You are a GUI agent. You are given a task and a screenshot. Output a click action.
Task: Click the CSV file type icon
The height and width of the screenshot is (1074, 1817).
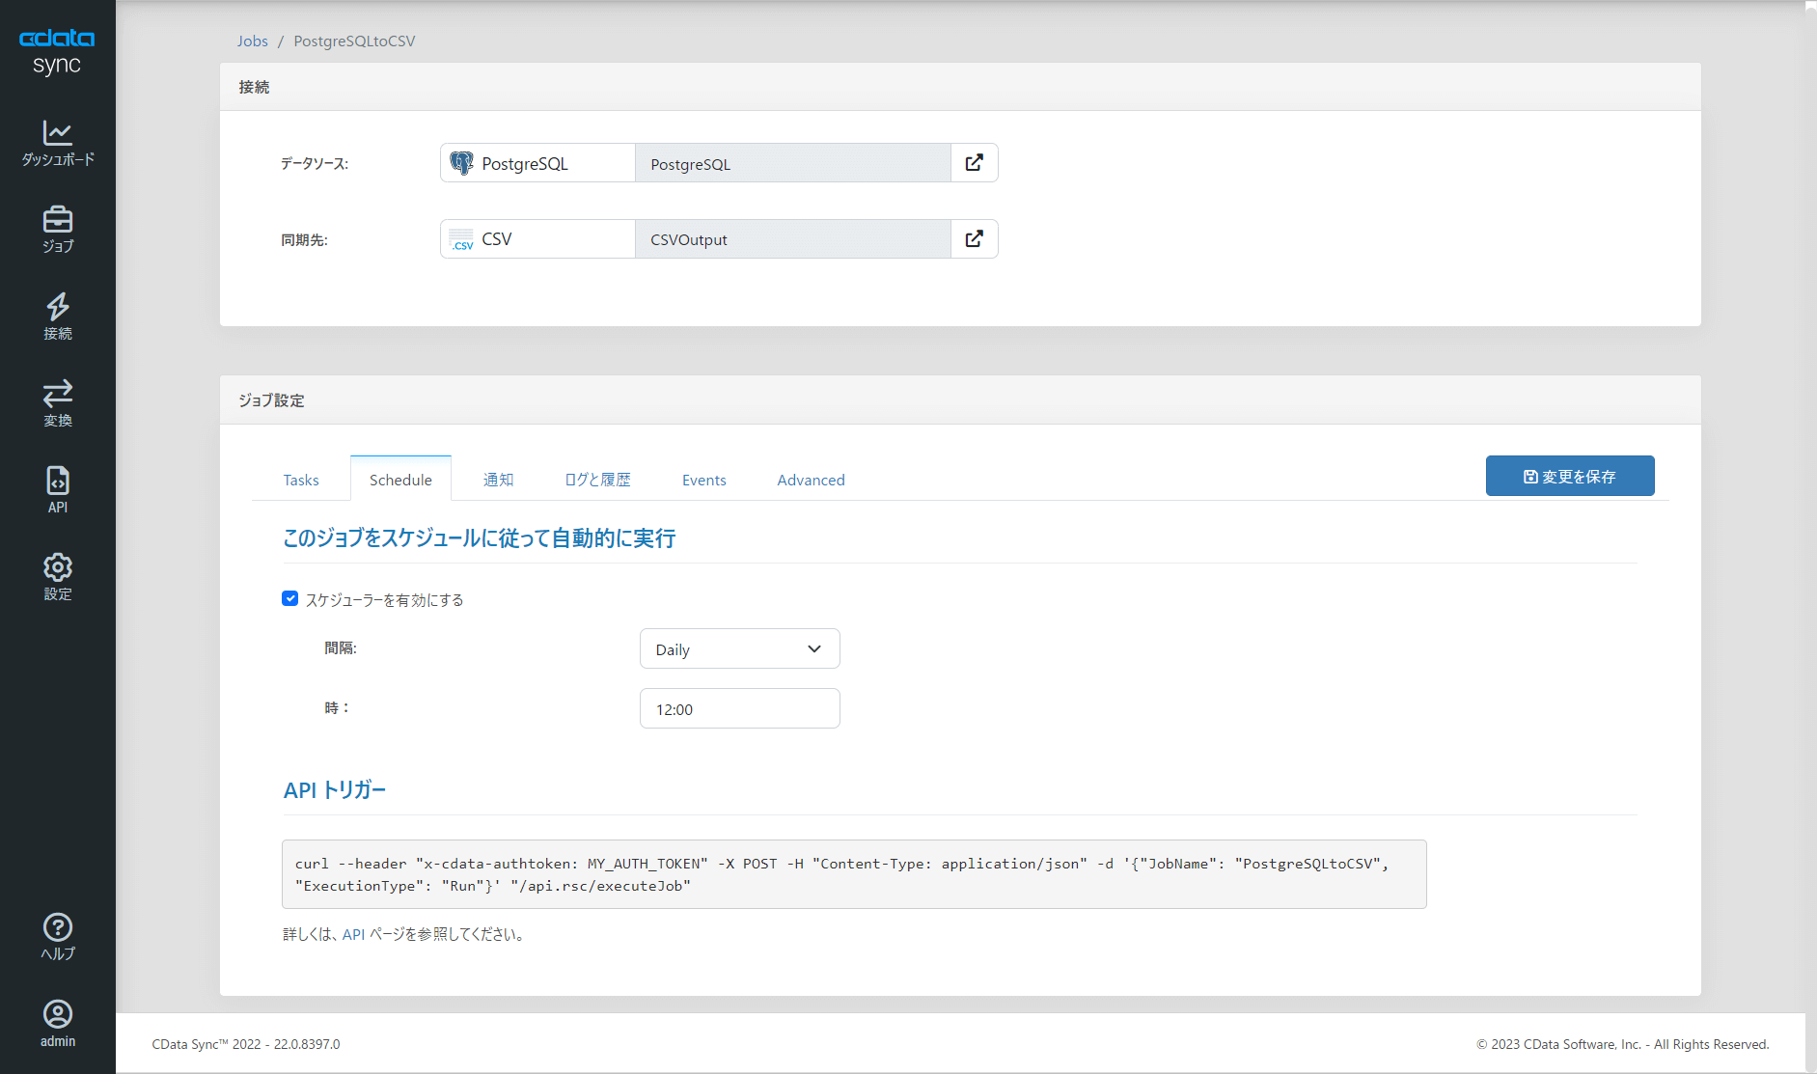pos(462,239)
